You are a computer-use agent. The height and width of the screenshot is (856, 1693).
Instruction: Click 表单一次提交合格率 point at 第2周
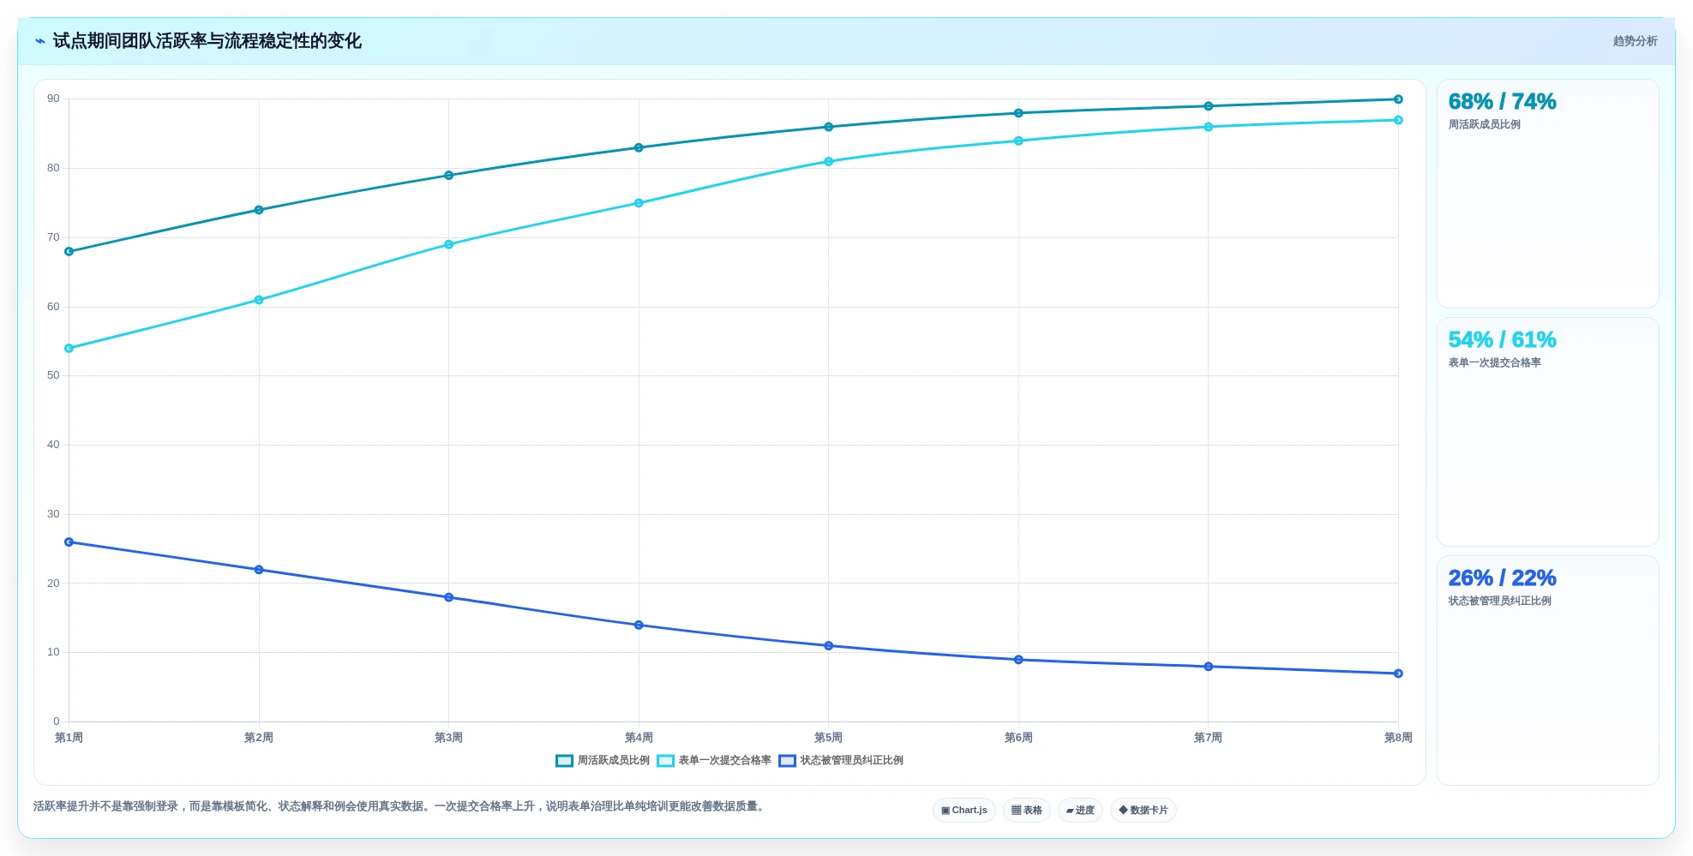pos(259,300)
